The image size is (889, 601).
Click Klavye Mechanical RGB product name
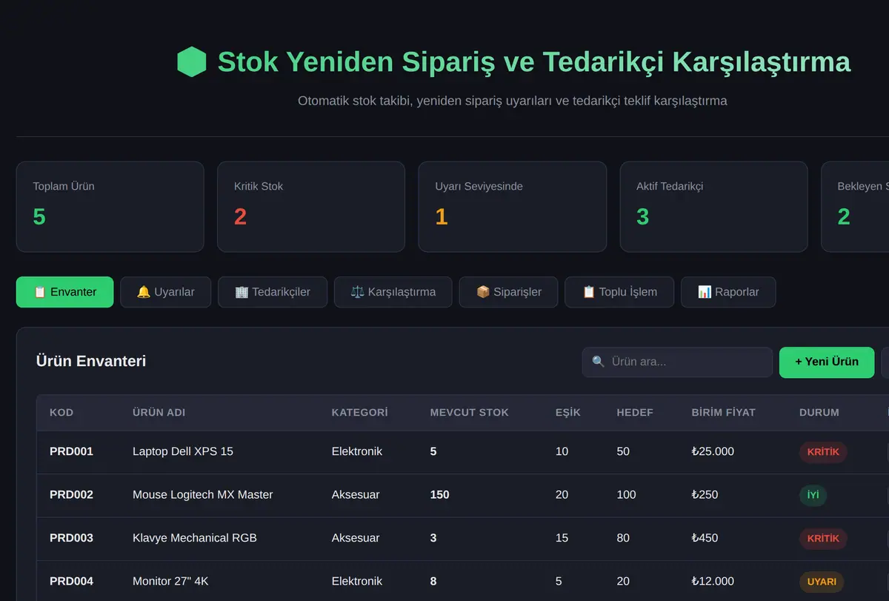coord(195,538)
